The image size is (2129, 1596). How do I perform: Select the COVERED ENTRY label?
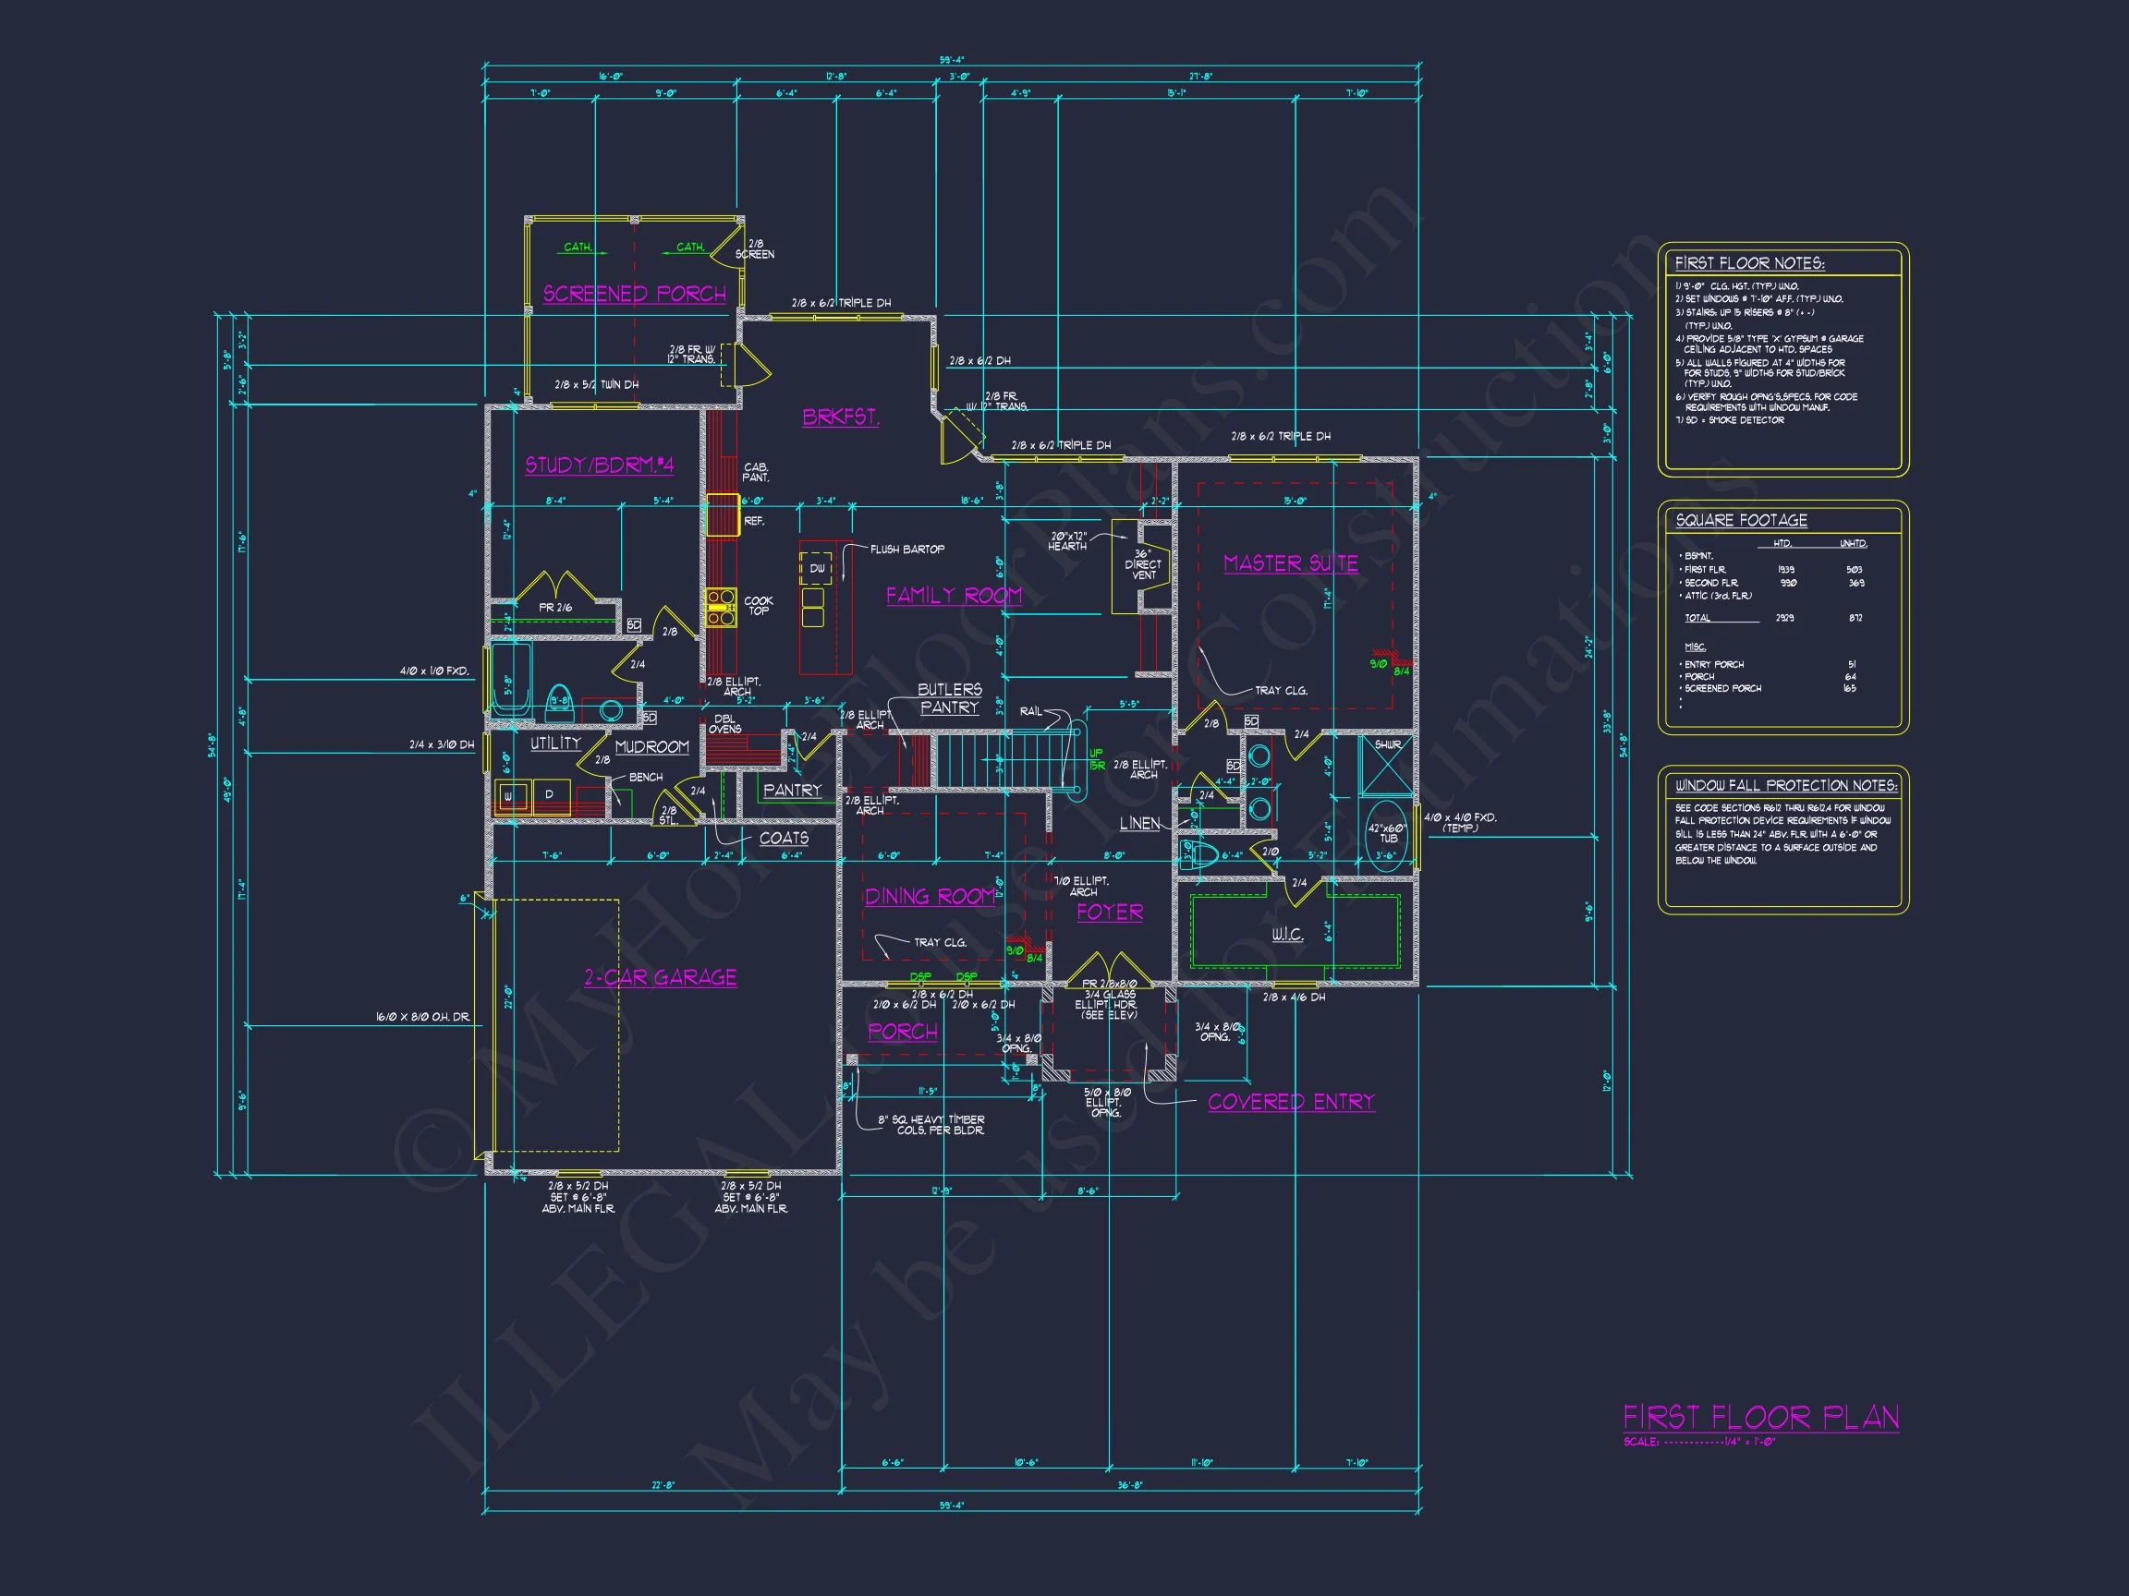1291,1102
